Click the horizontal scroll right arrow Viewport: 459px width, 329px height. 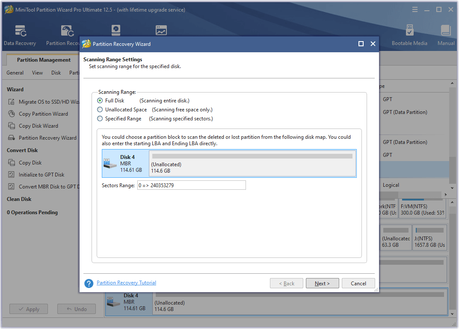pyautogui.click(x=446, y=194)
